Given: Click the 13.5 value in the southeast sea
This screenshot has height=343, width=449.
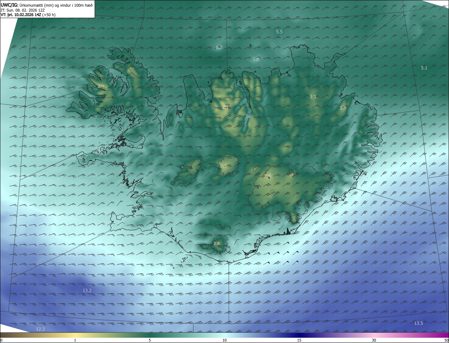Looking at the screenshot, I should [x=418, y=323].
